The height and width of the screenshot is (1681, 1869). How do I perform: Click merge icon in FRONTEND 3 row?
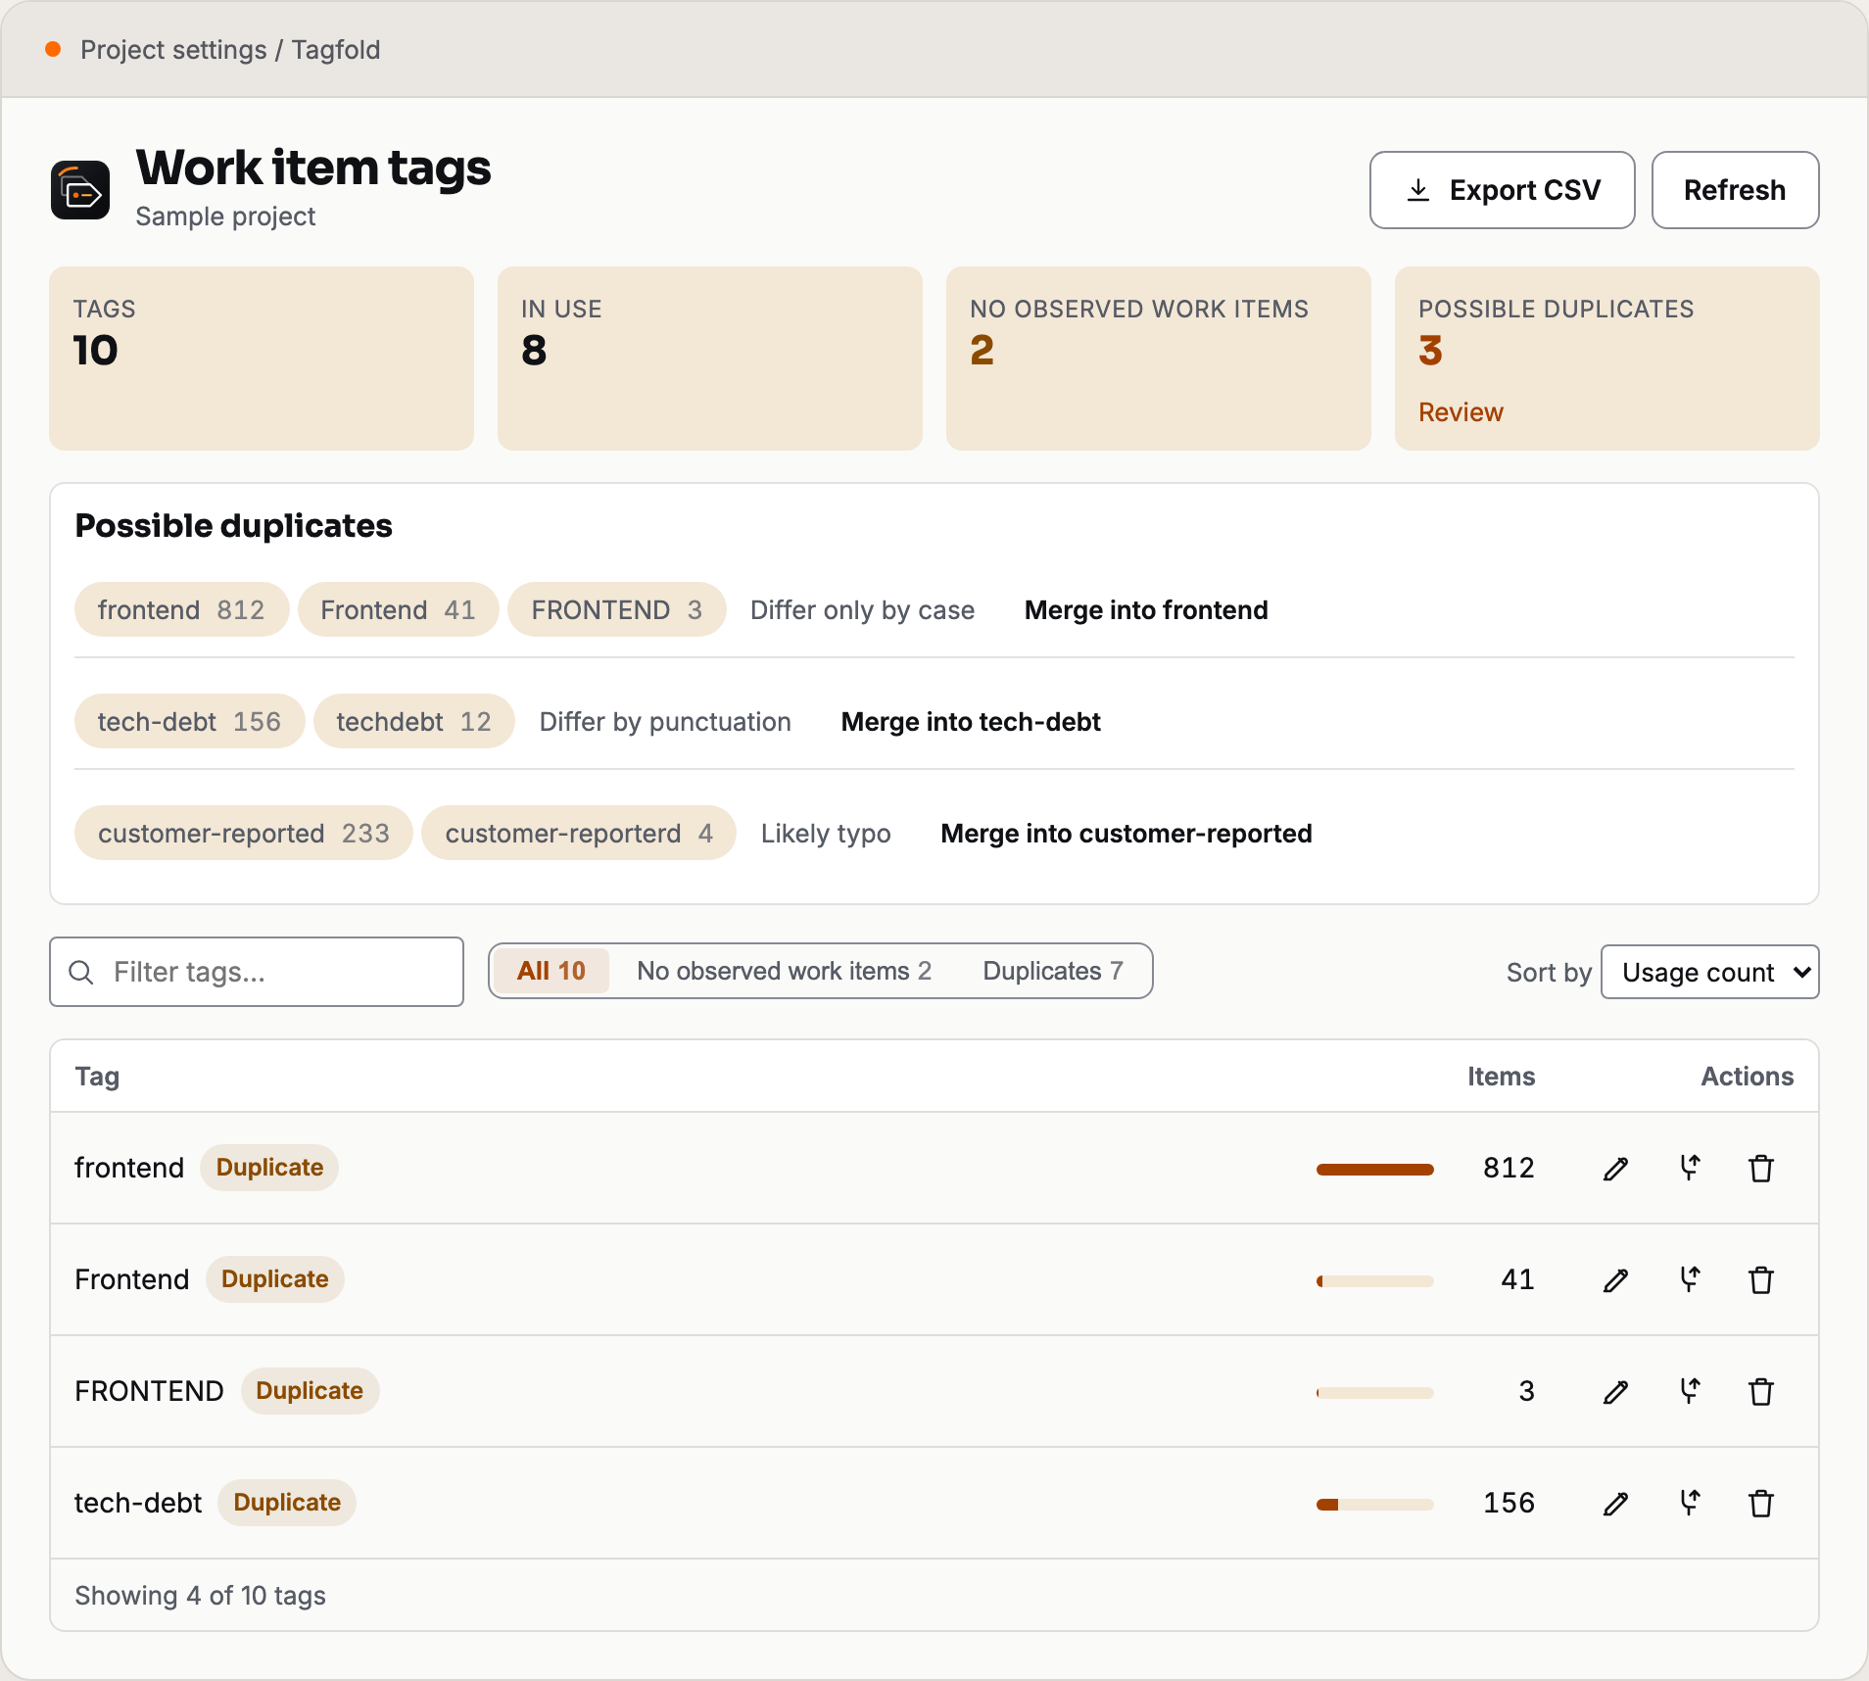click(1690, 1391)
